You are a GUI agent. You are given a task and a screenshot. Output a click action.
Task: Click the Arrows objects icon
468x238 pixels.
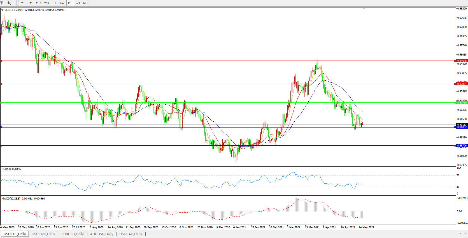(x=9, y=3)
